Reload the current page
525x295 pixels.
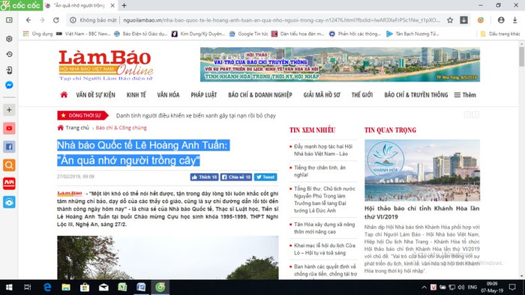[x=56, y=20]
